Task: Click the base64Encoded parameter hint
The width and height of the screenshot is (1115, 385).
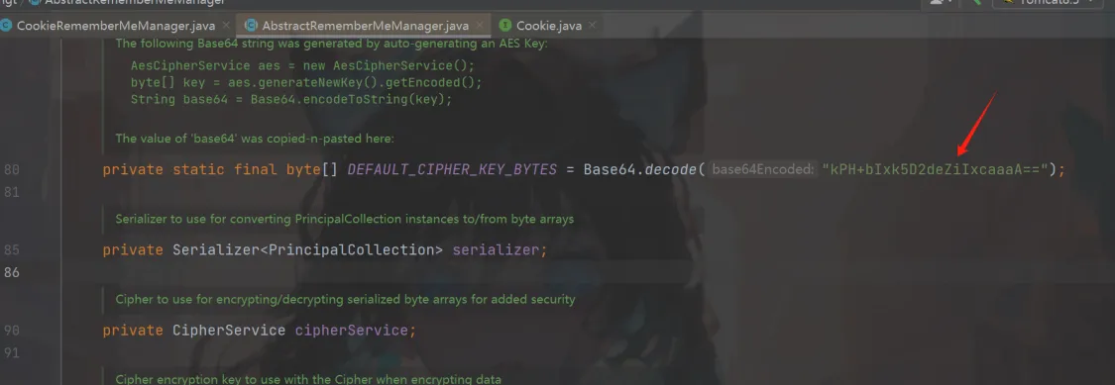Action: 762,170
